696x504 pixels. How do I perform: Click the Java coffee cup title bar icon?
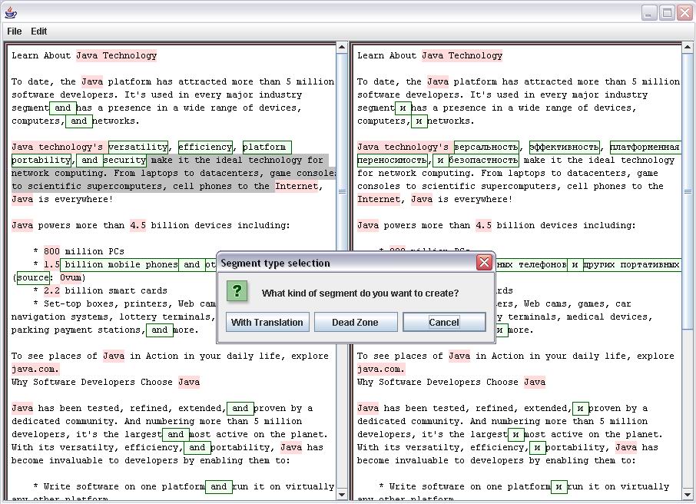11,12
